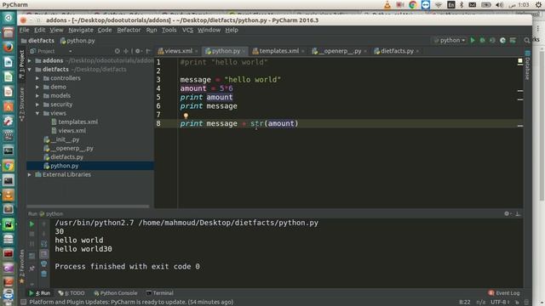Click the Search Everywhere magnifier icon
Viewport: 545px width, 306px height.
pos(527,40)
